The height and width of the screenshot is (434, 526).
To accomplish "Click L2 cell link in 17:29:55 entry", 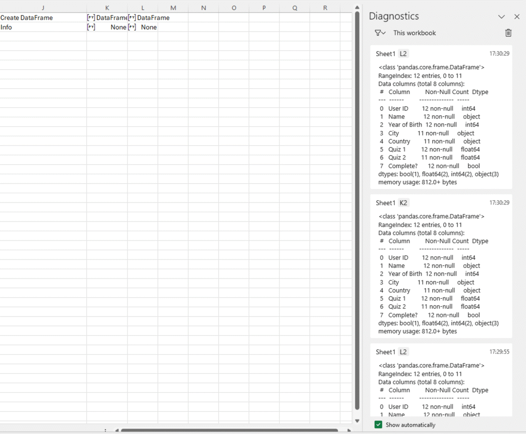I will coord(403,352).
